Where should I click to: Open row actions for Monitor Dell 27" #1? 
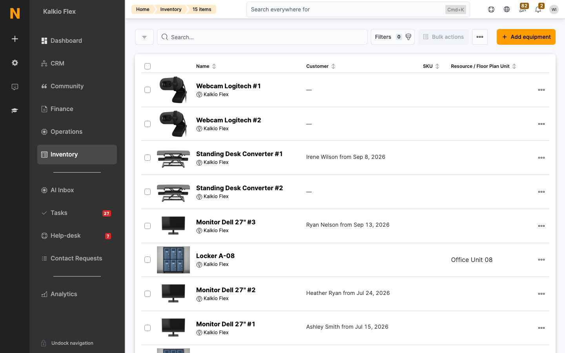point(541,328)
